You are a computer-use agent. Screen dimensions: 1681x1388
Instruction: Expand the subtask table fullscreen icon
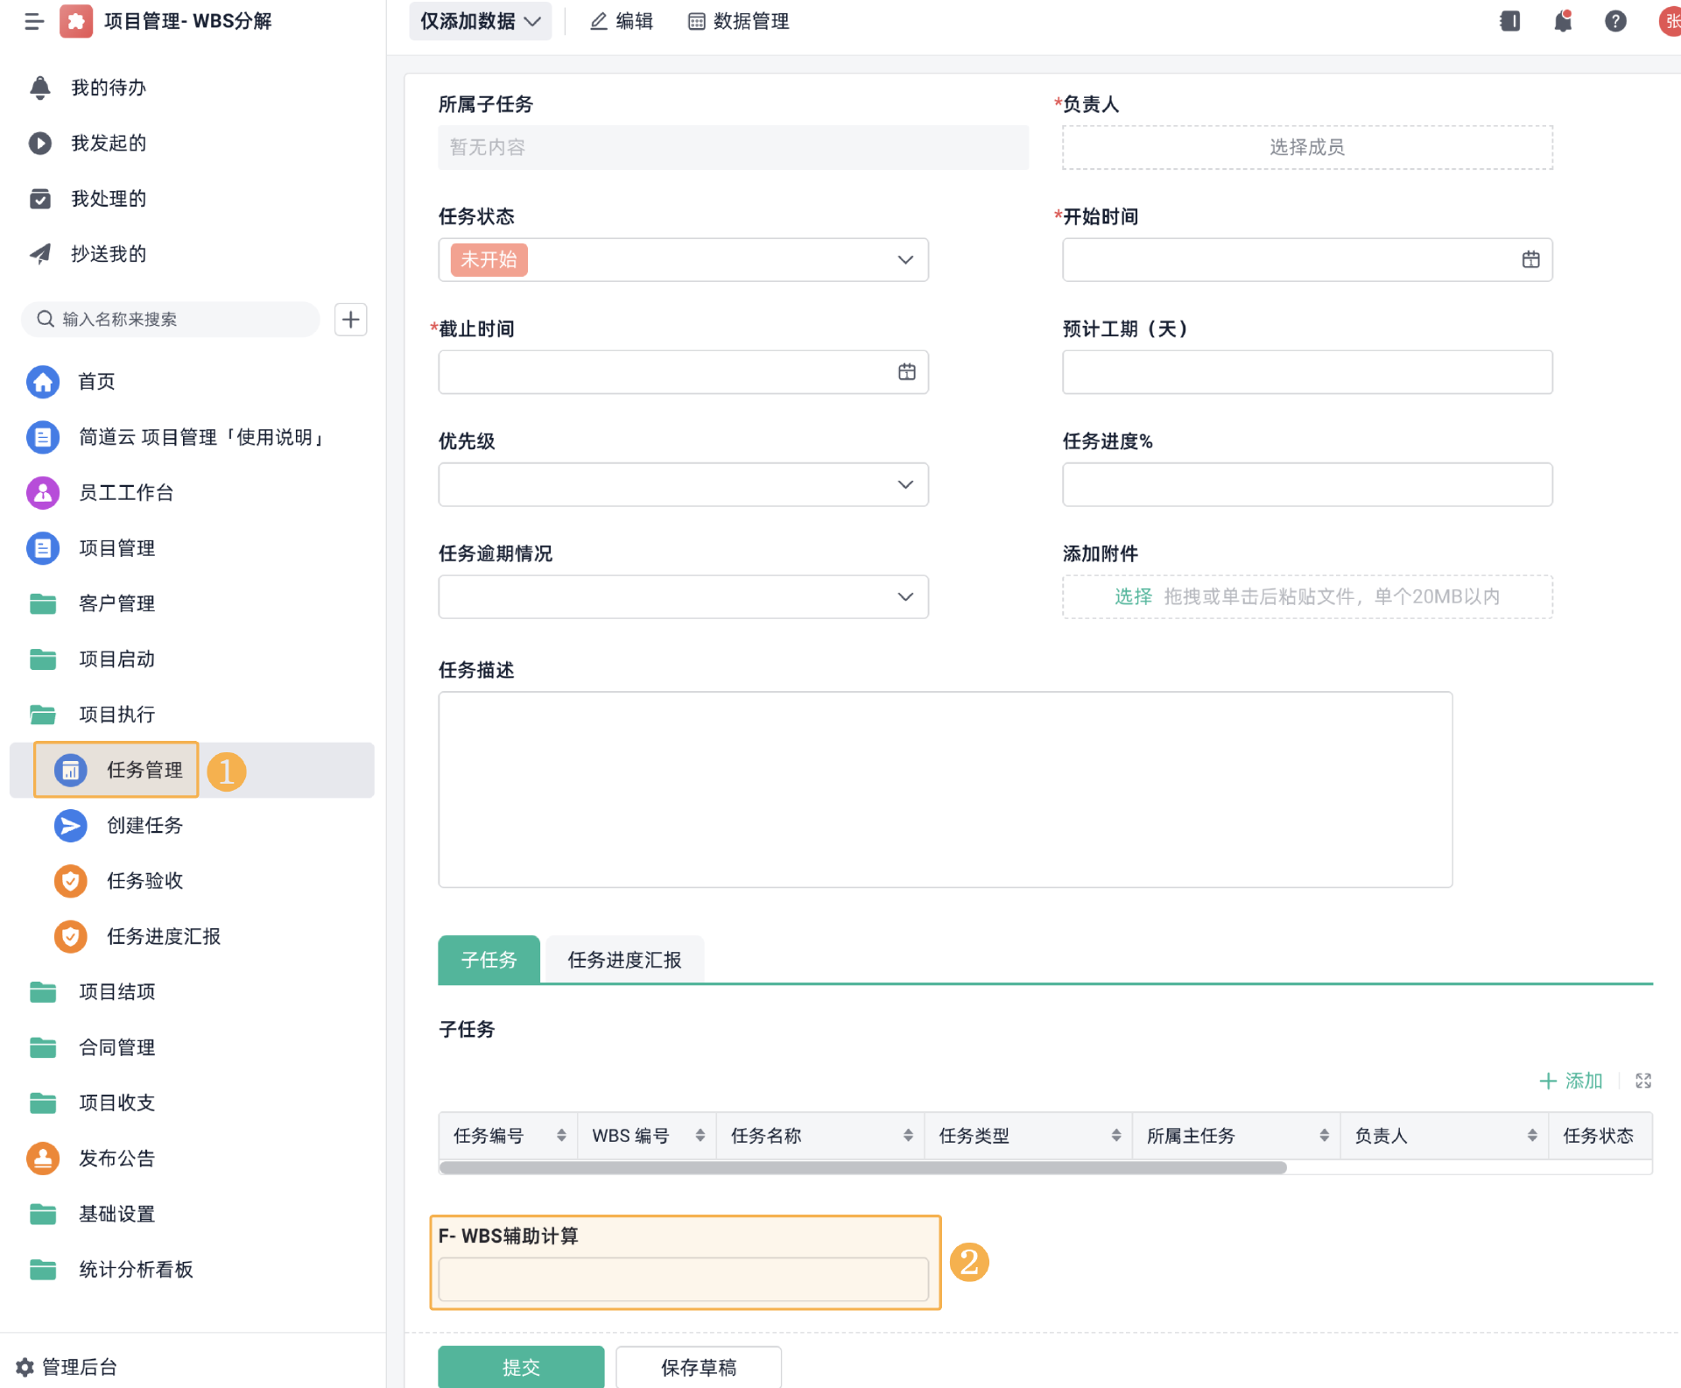pos(1643,1081)
